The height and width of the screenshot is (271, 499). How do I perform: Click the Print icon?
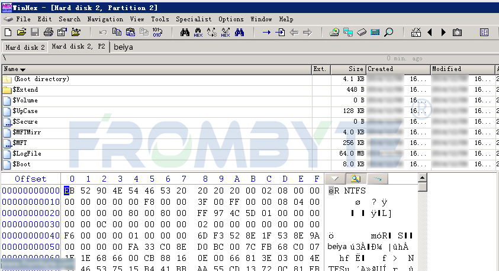[x=49, y=32]
